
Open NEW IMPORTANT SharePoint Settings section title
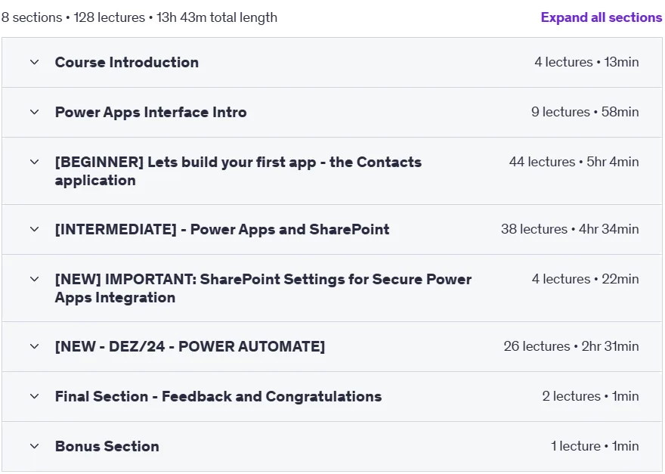click(x=264, y=289)
